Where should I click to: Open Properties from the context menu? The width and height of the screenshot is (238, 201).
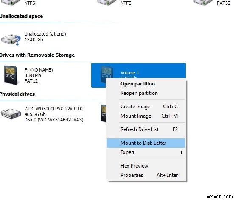point(146,175)
